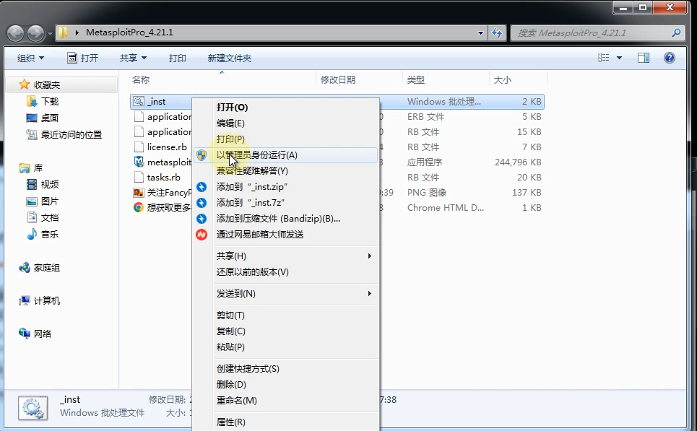Choose 添加到 "_inst.zip"
The height and width of the screenshot is (431, 697).
click(286, 186)
